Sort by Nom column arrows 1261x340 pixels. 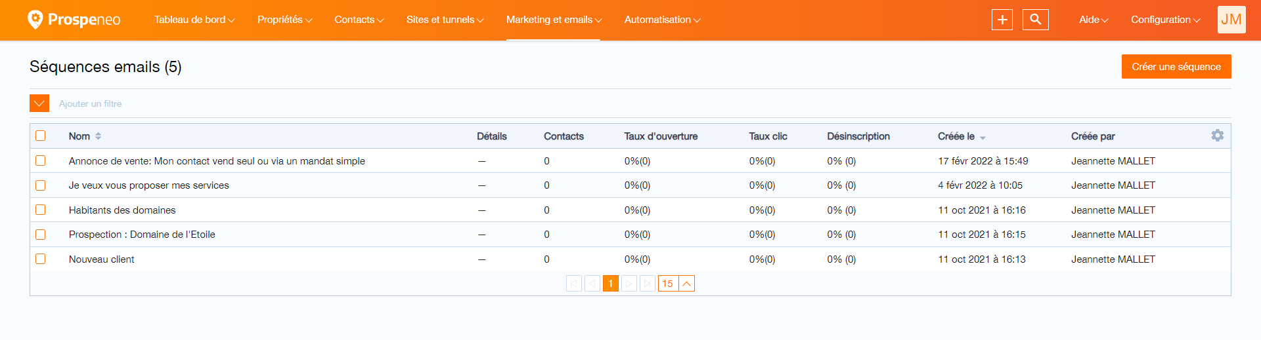[99, 136]
